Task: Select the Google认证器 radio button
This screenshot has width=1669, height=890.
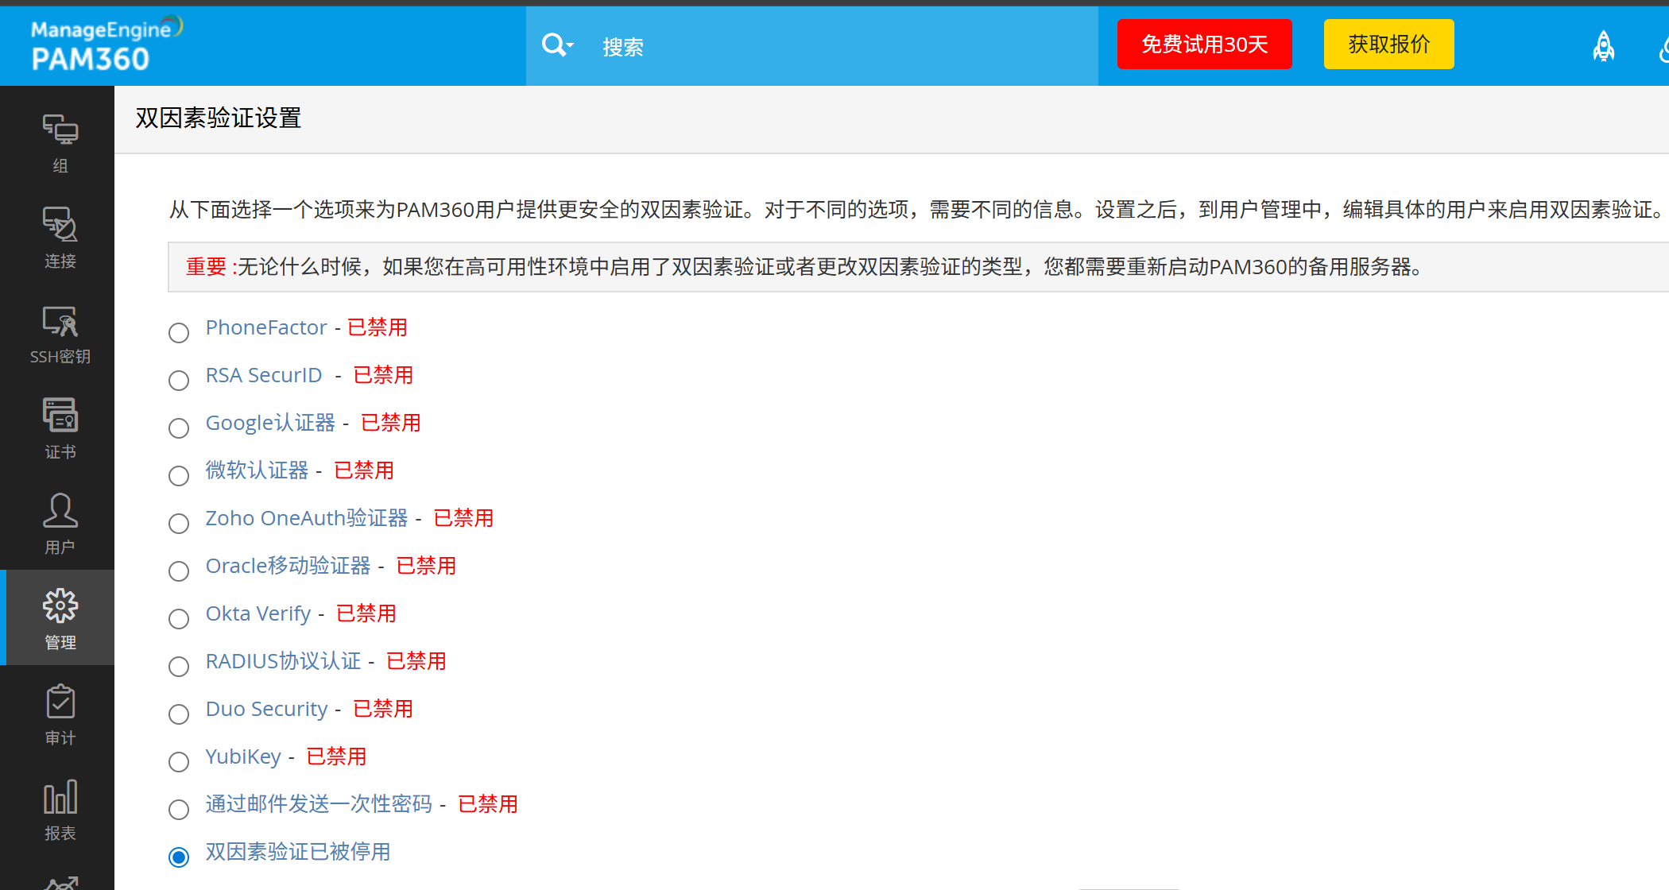Action: [x=179, y=428]
